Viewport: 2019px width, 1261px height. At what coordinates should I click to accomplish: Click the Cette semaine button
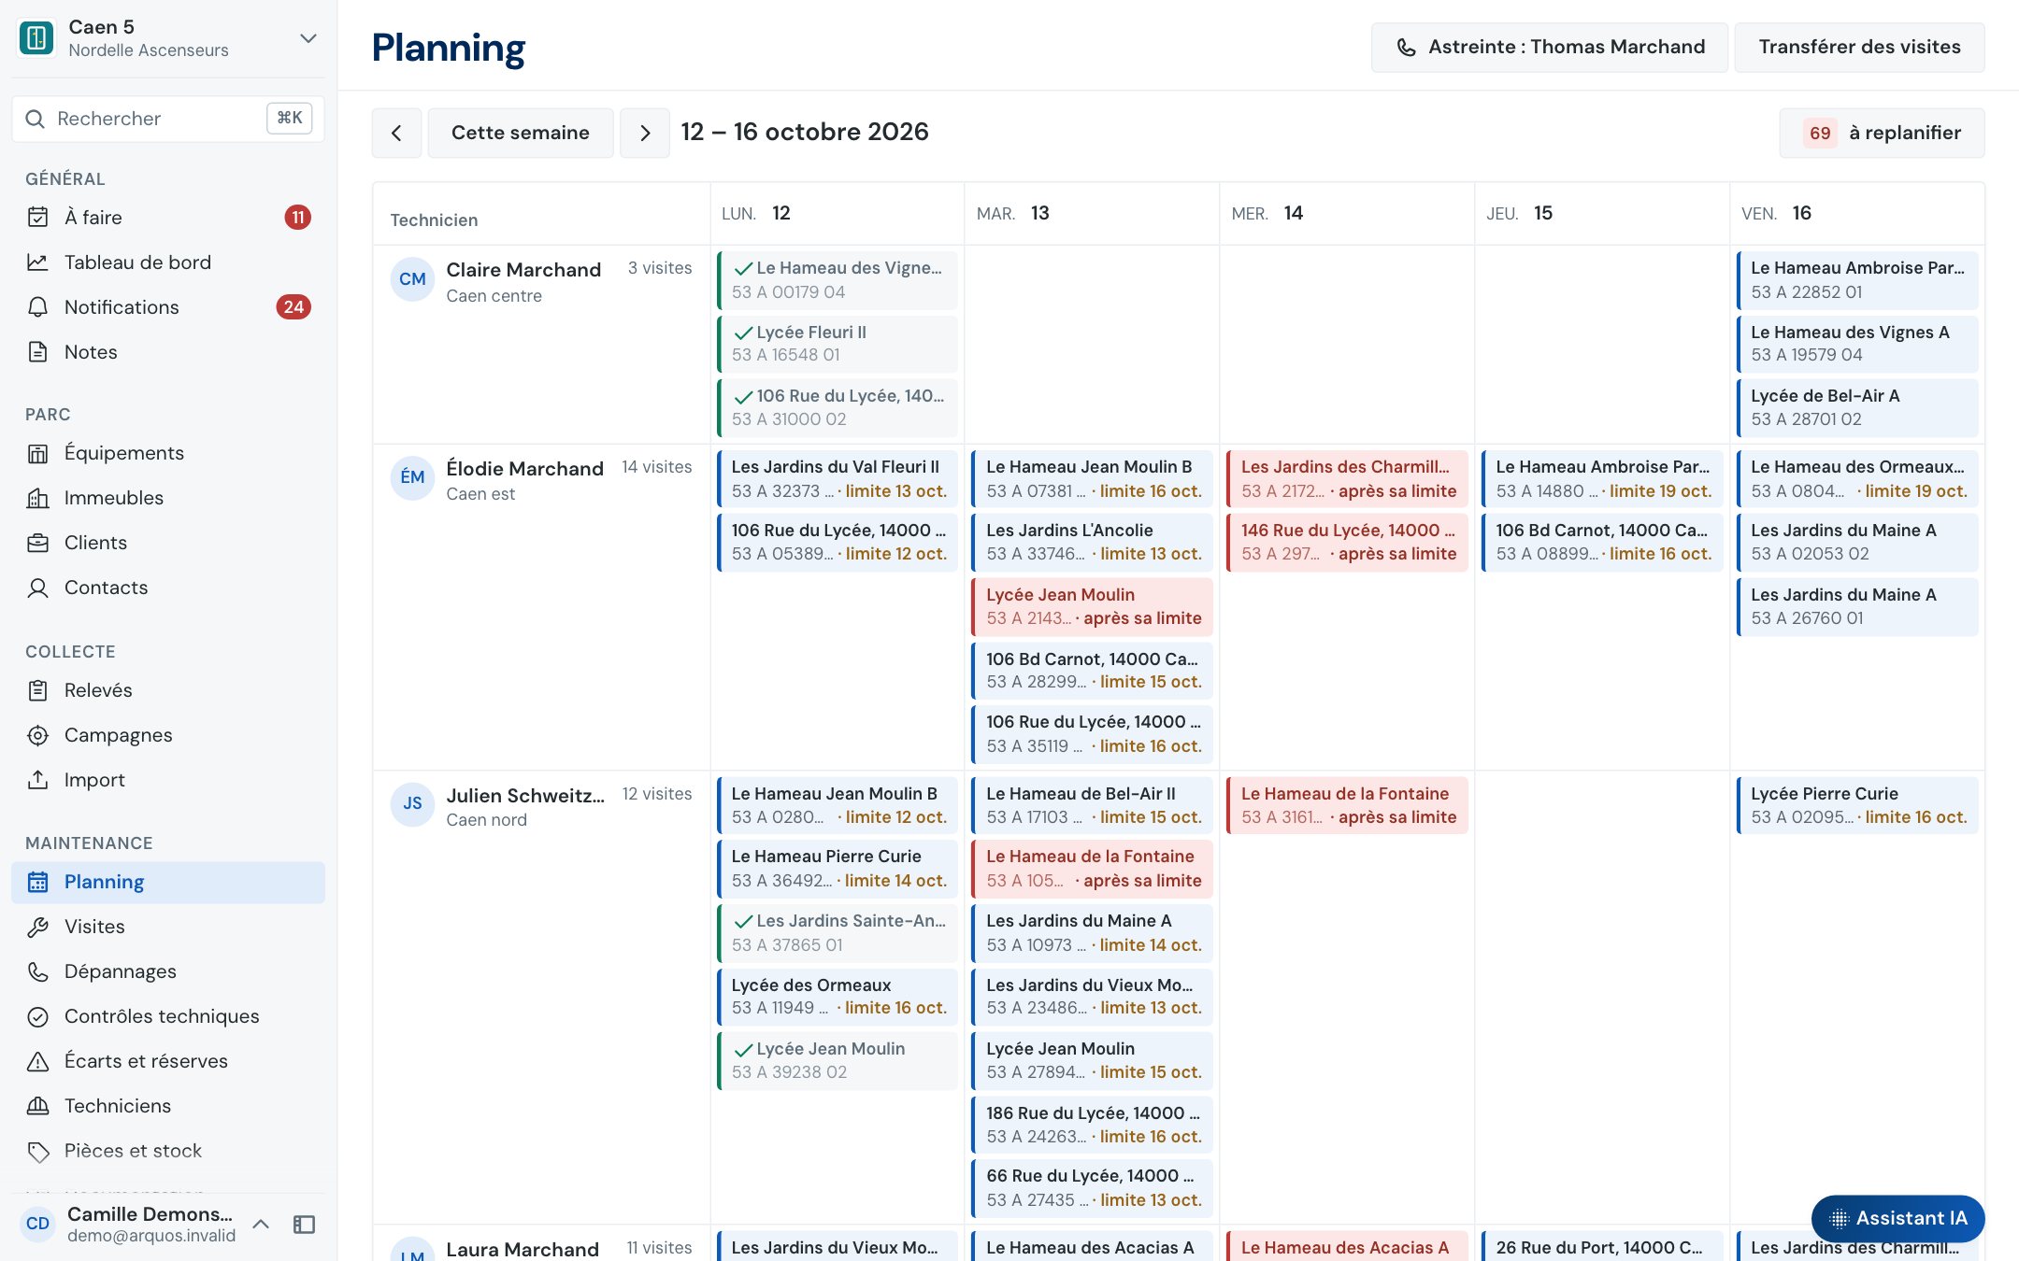[x=521, y=133]
